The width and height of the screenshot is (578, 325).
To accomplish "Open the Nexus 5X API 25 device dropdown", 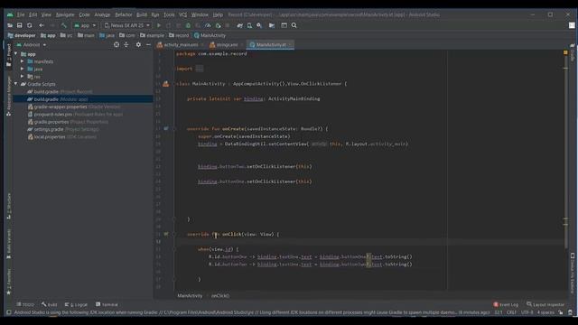I will pyautogui.click(x=126, y=25).
